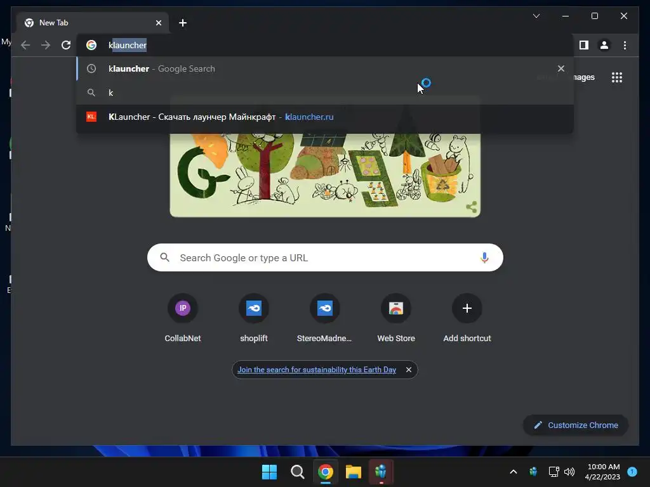This screenshot has height=487, width=650.
Task: Open the CollabNet shortcut
Action: point(183,318)
